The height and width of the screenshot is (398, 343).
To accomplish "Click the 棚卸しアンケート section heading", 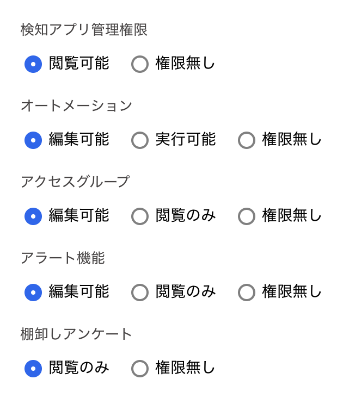I will (76, 334).
